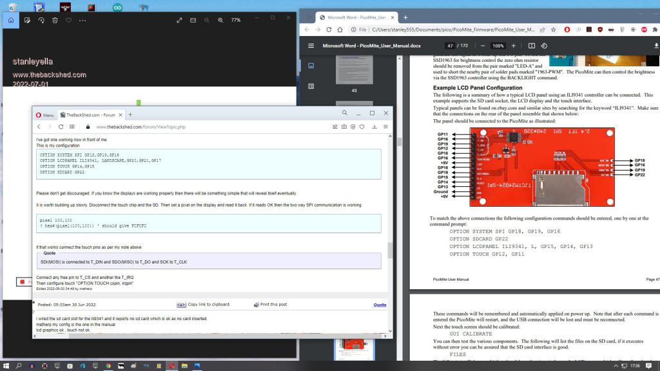Show document outline in PDF sidebar
The image size is (660, 371).
click(311, 86)
